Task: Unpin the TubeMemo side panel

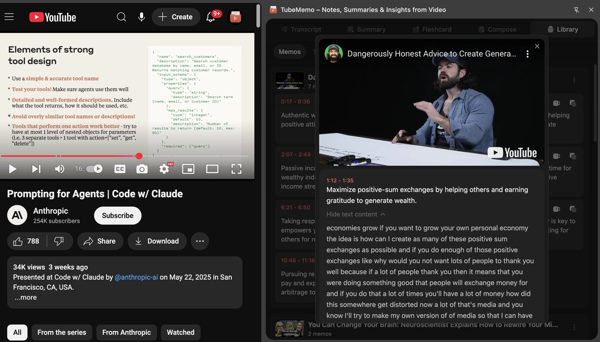Action: (576, 10)
